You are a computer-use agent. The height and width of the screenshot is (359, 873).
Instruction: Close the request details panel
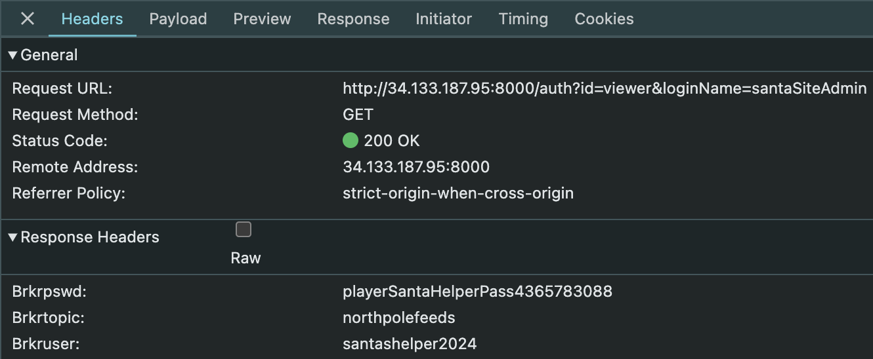28,19
